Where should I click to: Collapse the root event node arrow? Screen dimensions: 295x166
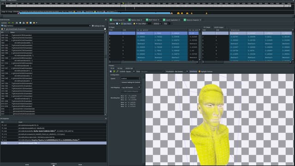click(x=5, y=29)
